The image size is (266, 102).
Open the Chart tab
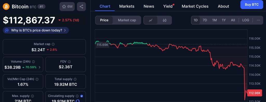[105, 6]
